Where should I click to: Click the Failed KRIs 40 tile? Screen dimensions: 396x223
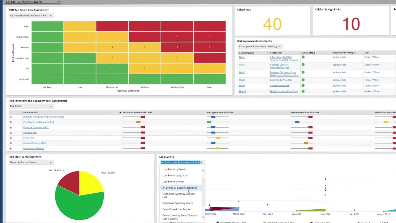[x=272, y=22]
